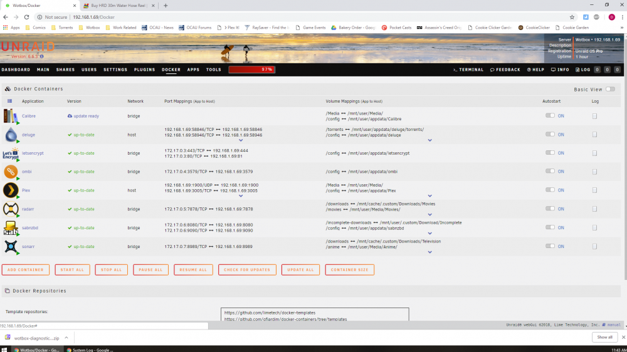Tick the Log checkbox for sabnzbd
The width and height of the screenshot is (627, 352).
(594, 228)
